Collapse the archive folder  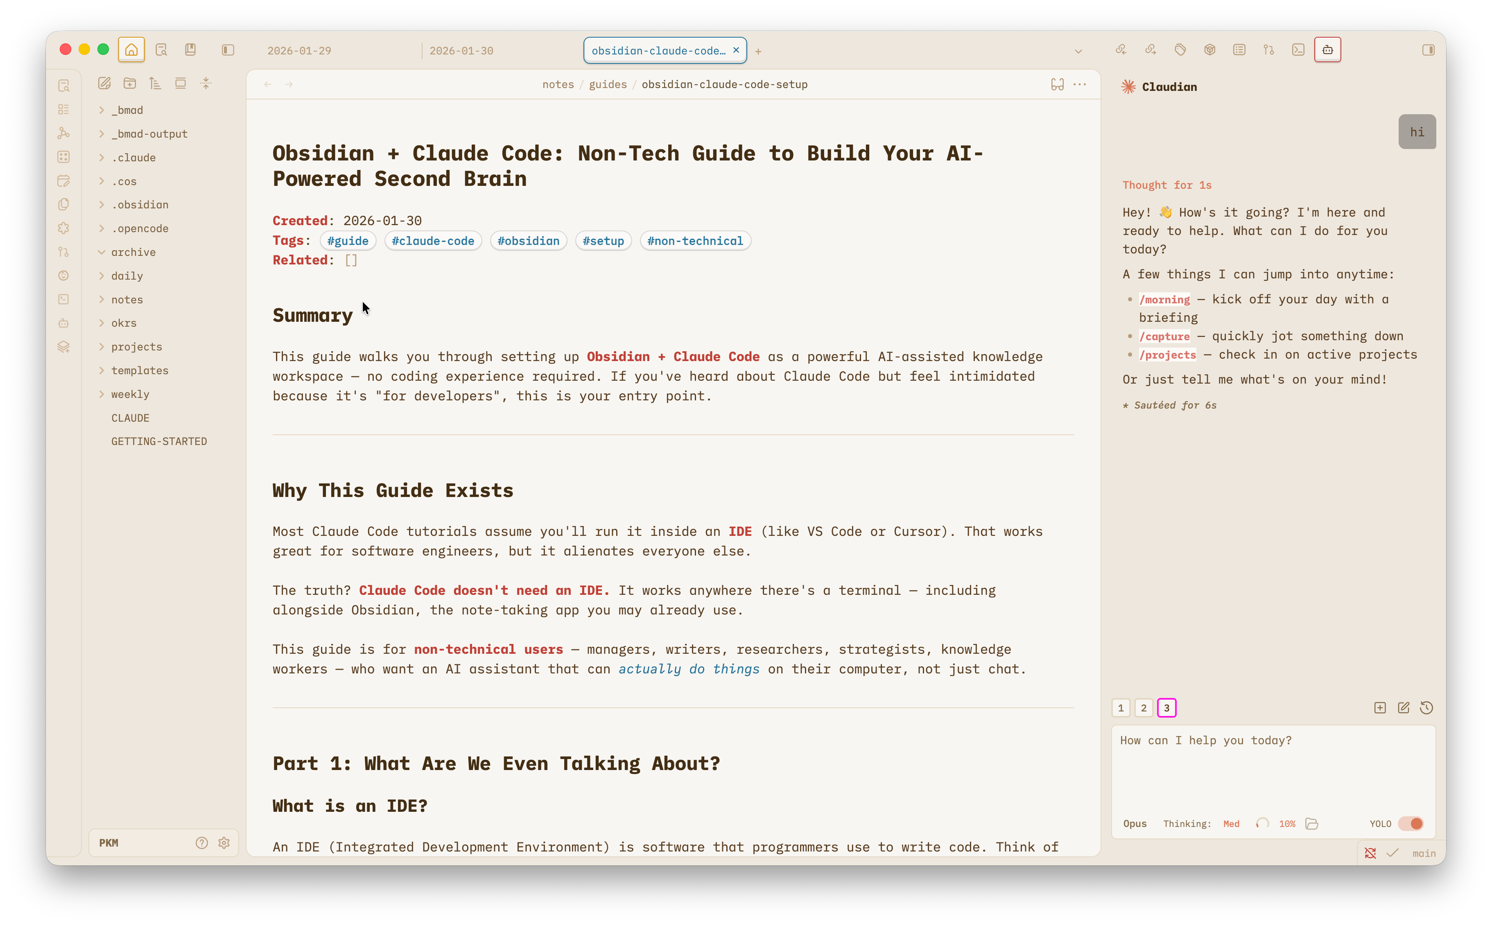click(102, 252)
